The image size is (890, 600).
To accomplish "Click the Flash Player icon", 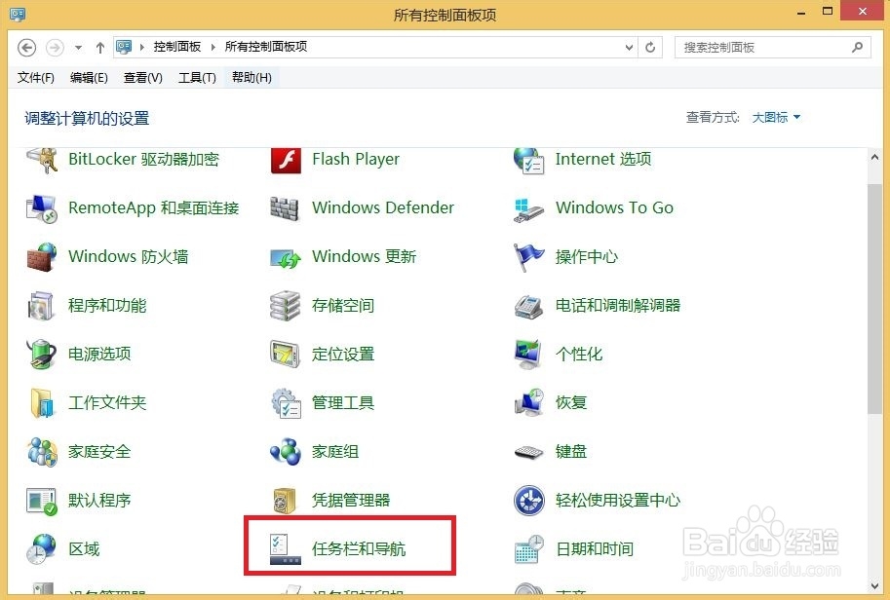I will coord(286,160).
